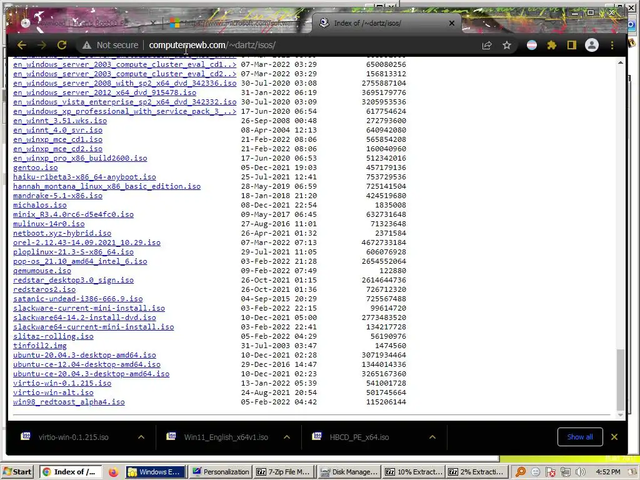
Task: Switch to Windows Explorer taskbar button
Action: pyautogui.click(x=155, y=472)
